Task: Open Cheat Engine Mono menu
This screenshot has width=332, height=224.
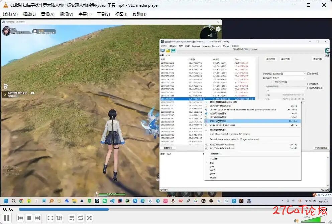Action: pyautogui.click(x=226, y=46)
